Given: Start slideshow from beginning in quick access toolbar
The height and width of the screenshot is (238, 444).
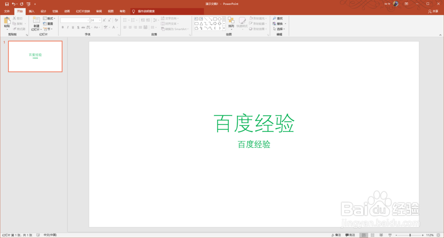Looking at the screenshot, I should 28,4.
